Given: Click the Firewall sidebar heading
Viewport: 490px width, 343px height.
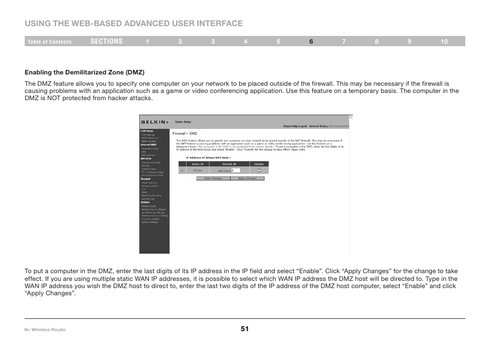Looking at the screenshot, I should pos(145,179).
